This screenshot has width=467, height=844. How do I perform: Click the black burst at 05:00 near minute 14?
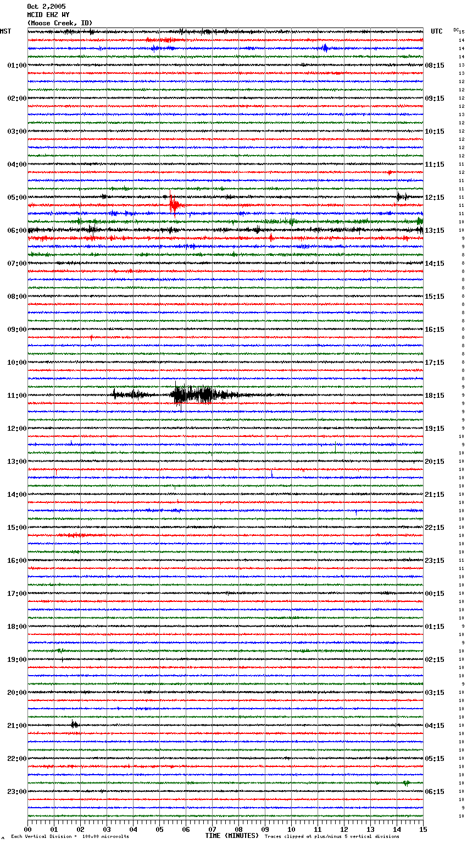pos(400,196)
